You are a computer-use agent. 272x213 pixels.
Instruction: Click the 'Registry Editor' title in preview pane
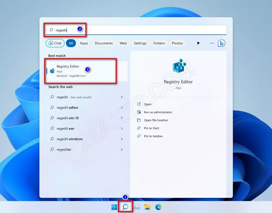178,82
